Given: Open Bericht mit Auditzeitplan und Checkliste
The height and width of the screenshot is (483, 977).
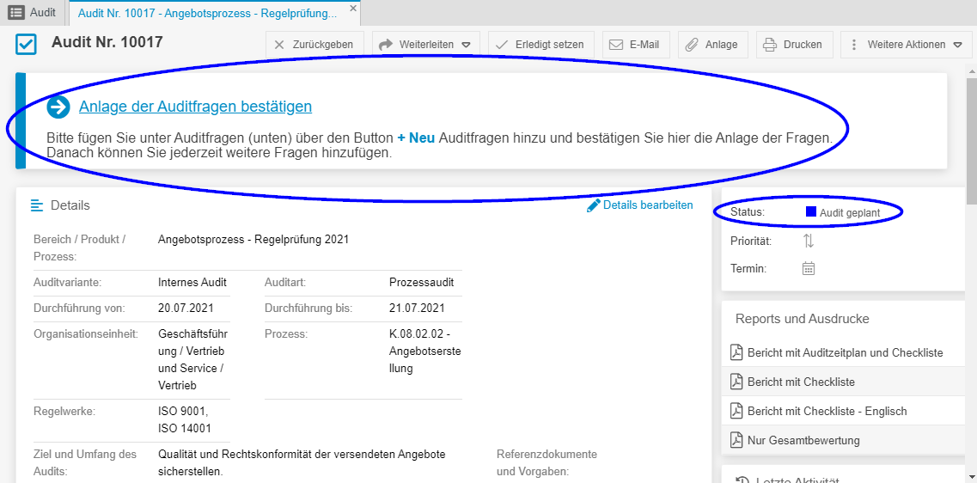Looking at the screenshot, I should (845, 352).
